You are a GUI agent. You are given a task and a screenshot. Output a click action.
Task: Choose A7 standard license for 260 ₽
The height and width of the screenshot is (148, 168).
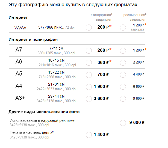point(89,50)
